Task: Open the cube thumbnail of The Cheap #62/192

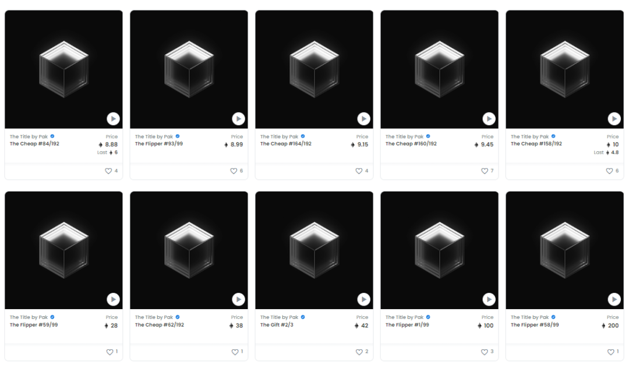Action: [x=189, y=250]
